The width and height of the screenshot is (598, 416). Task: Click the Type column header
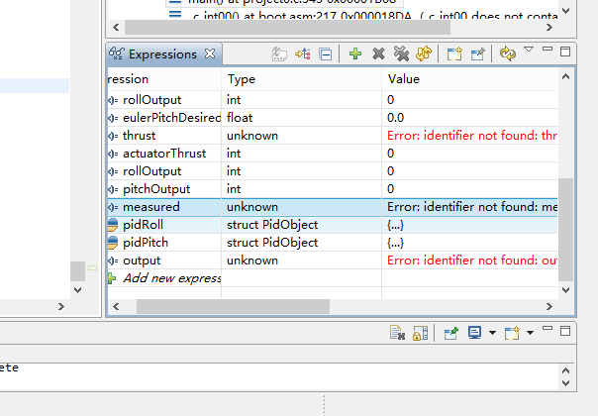click(301, 79)
